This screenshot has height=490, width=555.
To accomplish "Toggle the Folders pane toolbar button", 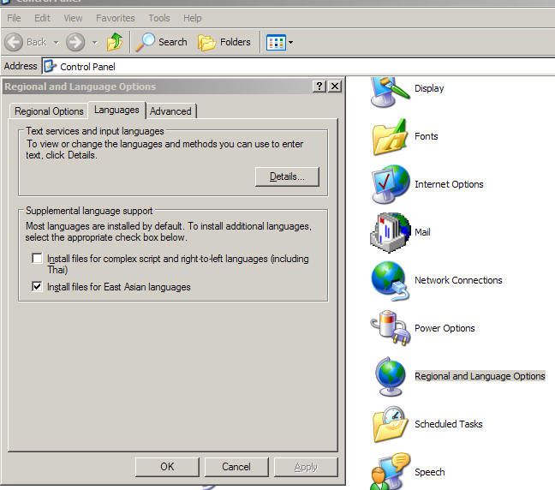I will (224, 42).
